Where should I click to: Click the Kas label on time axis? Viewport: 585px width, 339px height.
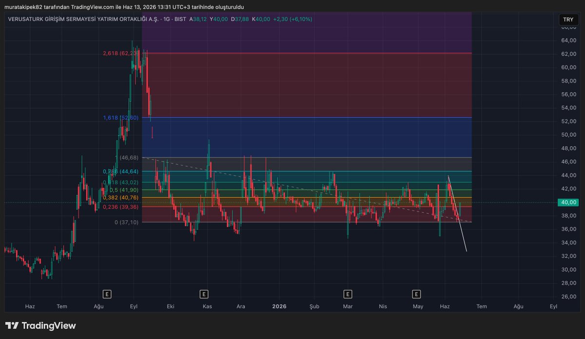pyautogui.click(x=208, y=306)
